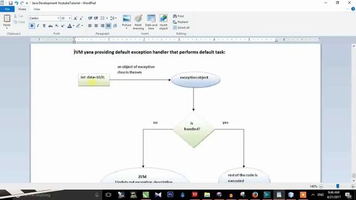Switch to the Home tab
This screenshot has height=200, width=356.
pyautogui.click(x=22, y=9)
